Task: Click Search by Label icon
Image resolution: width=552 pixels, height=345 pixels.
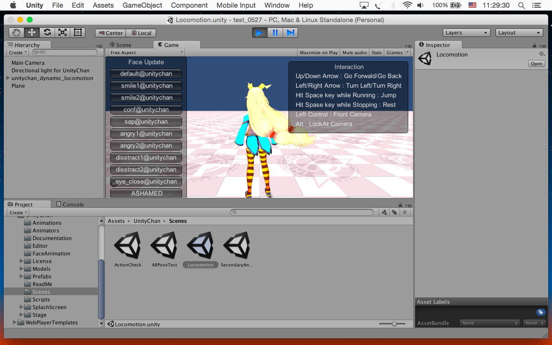Action: (394, 212)
